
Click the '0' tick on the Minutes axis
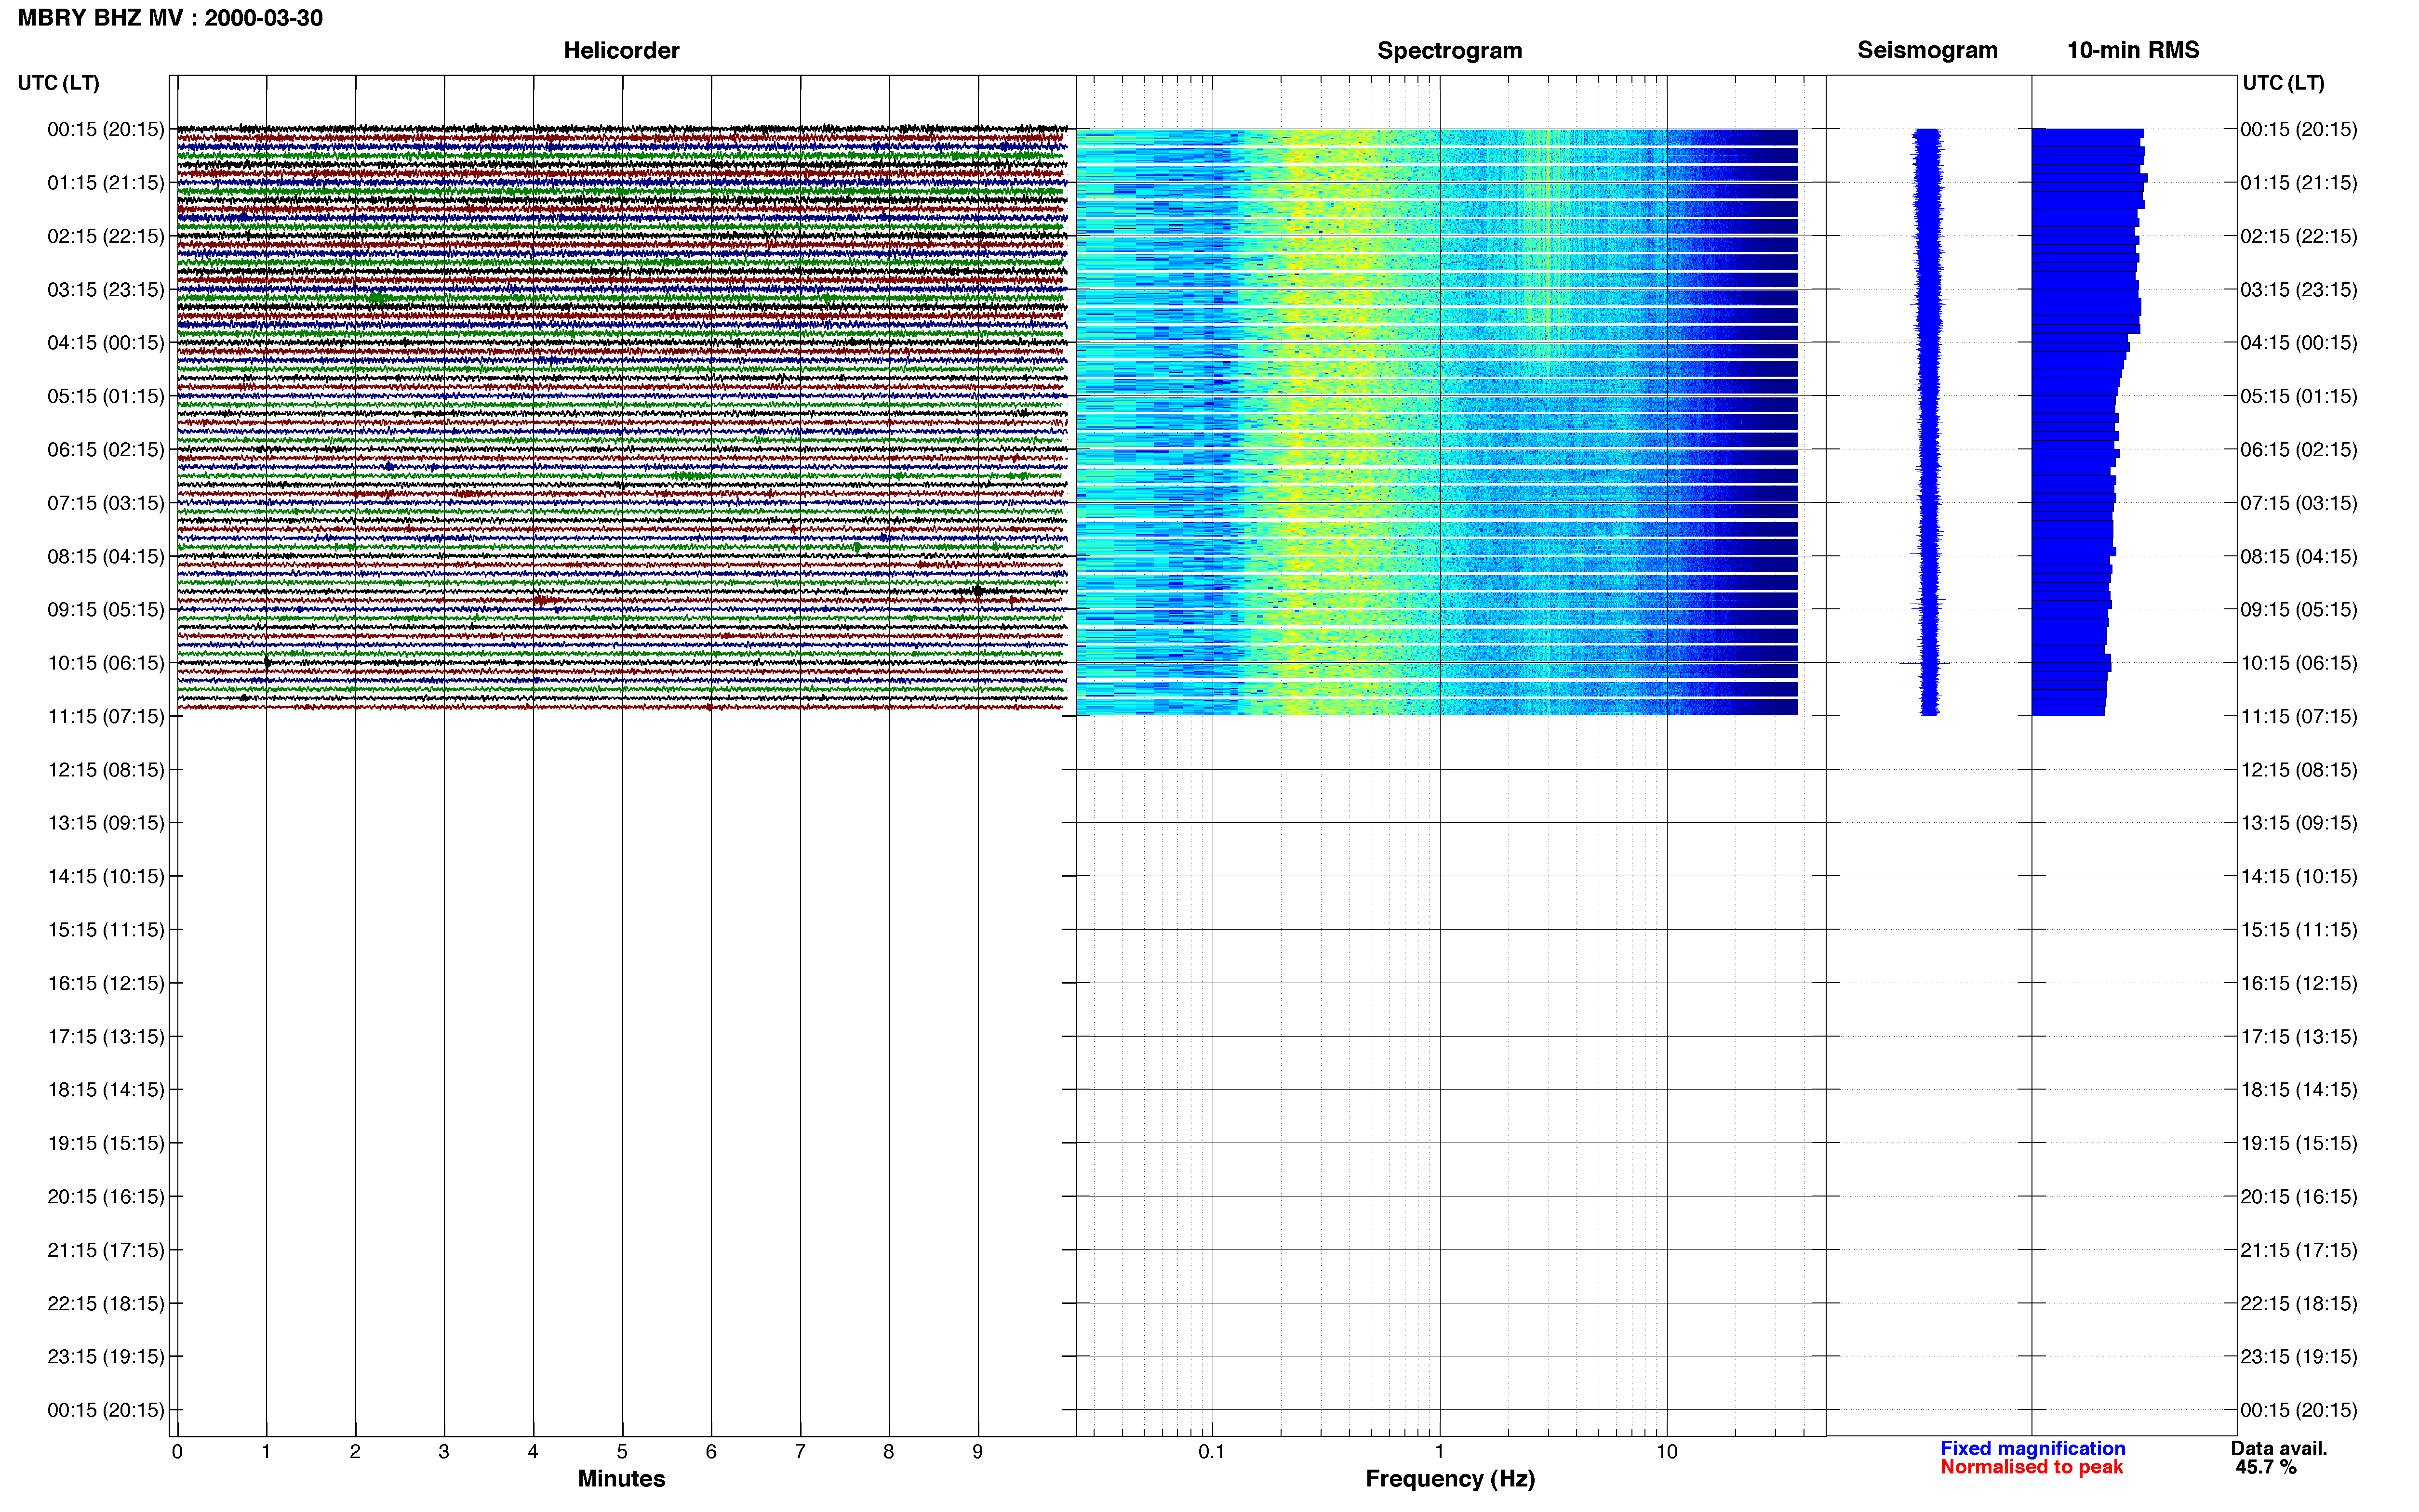(x=177, y=1452)
